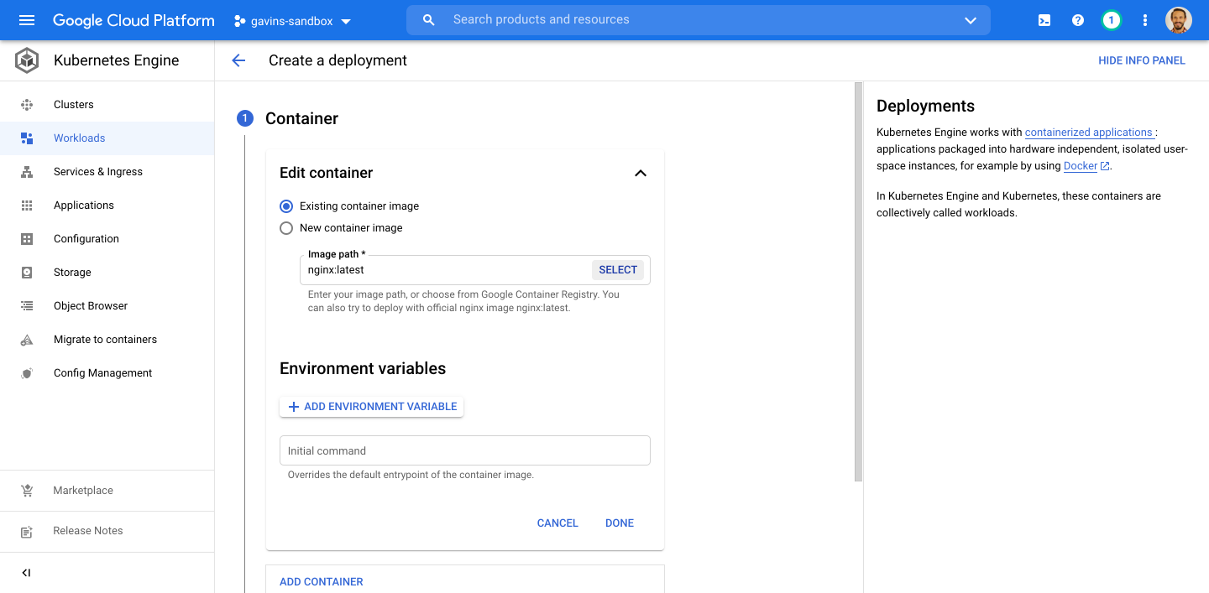
Task: Select the Existing container image option
Action: pyautogui.click(x=286, y=205)
